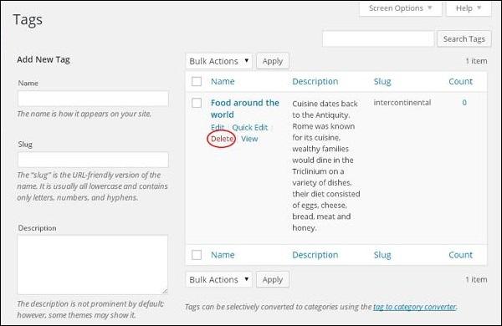This screenshot has width=502, height=326.
Task: Click the Add New Tag heading
Action: [44, 59]
